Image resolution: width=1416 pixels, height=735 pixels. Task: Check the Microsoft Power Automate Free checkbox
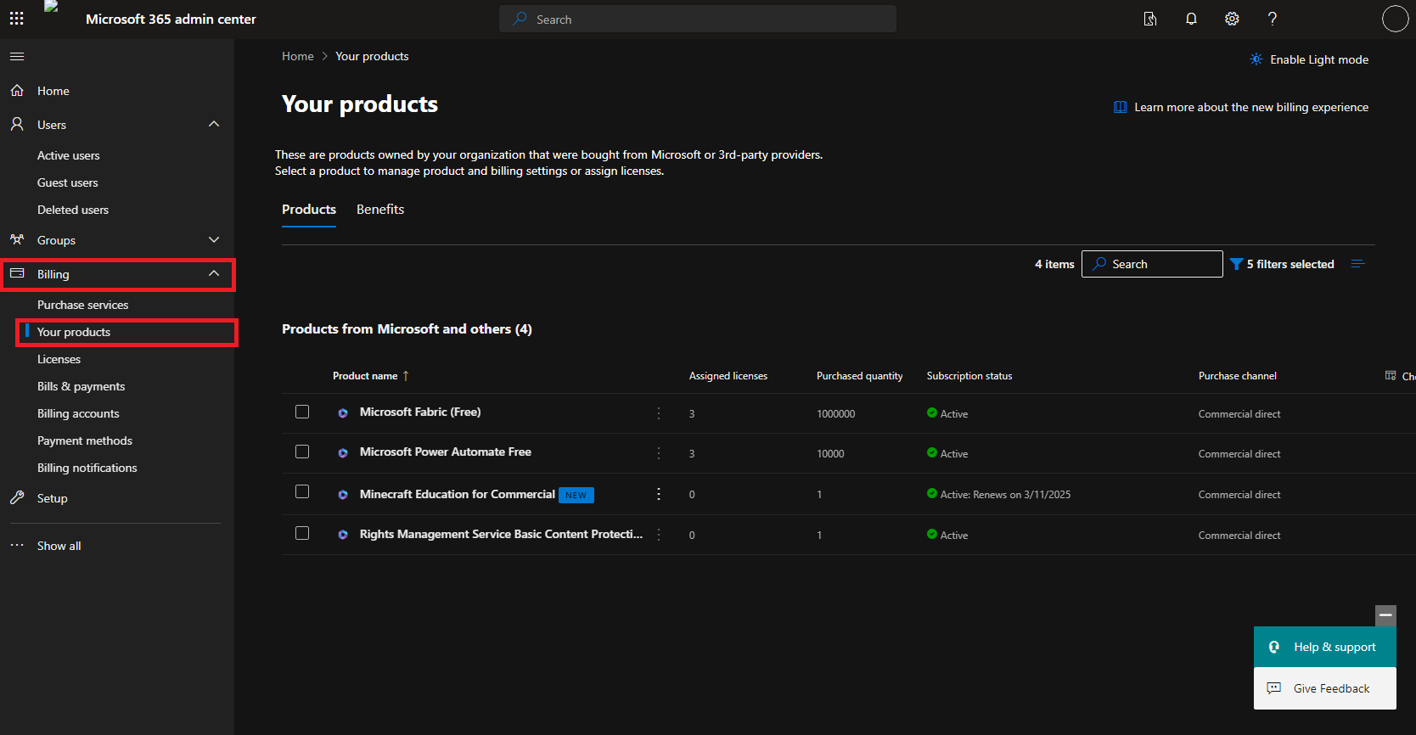pyautogui.click(x=302, y=452)
